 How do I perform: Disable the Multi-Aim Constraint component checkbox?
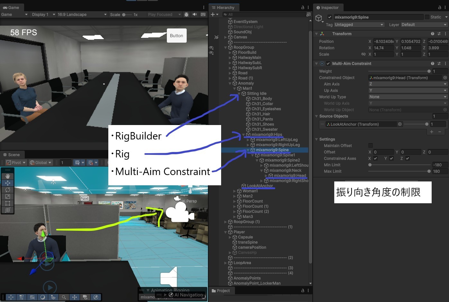tap(328, 63)
